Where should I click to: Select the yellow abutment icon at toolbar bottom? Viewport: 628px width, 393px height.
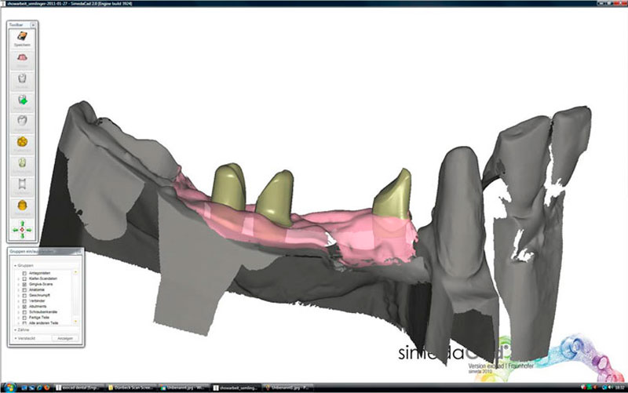click(22, 206)
